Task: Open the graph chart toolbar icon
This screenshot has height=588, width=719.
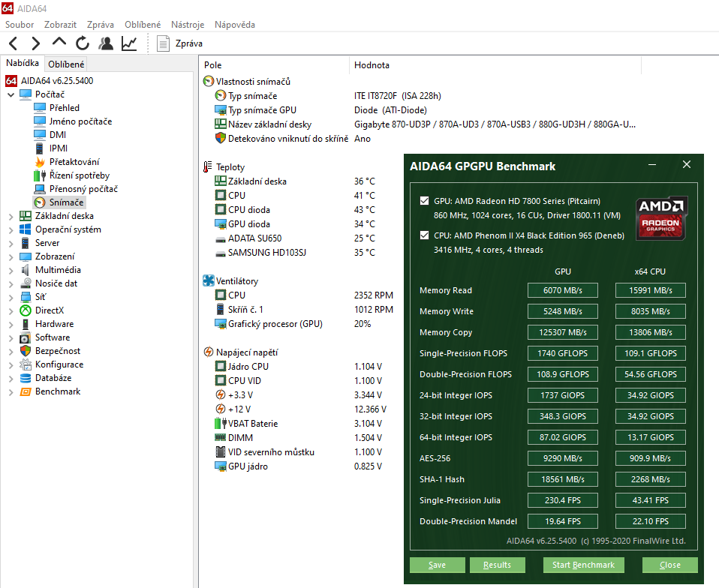Action: [129, 43]
